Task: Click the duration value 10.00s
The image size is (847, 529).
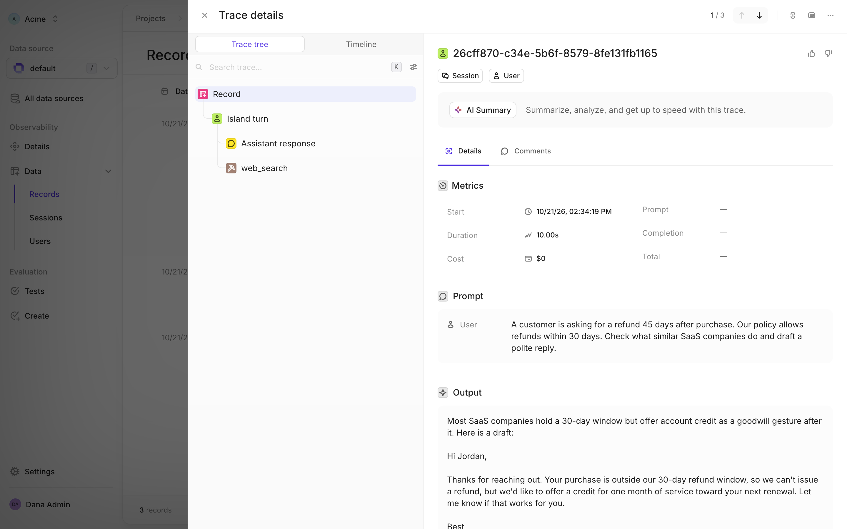Action: 547,235
